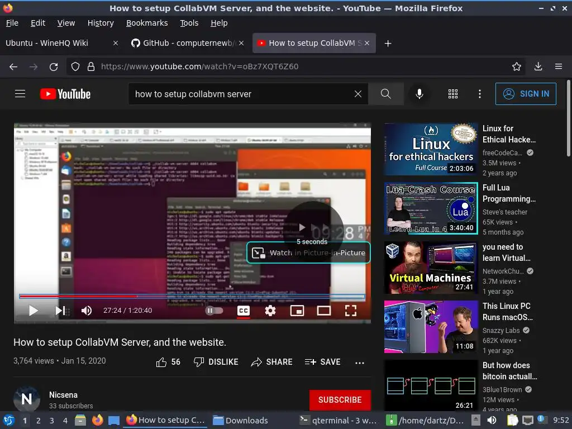Open qterminal from taskbar
Viewport: 572px width, 429px height.
pos(338,421)
